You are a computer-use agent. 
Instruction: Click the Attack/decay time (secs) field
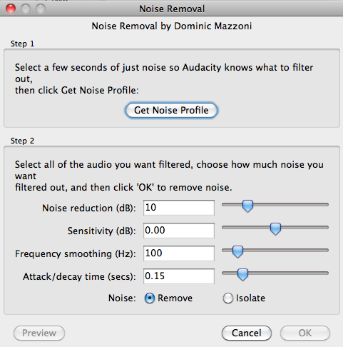coord(179,276)
